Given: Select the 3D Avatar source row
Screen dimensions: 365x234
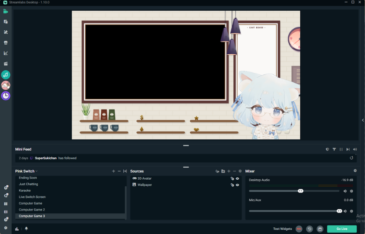Looking at the screenshot, I should pos(186,178).
